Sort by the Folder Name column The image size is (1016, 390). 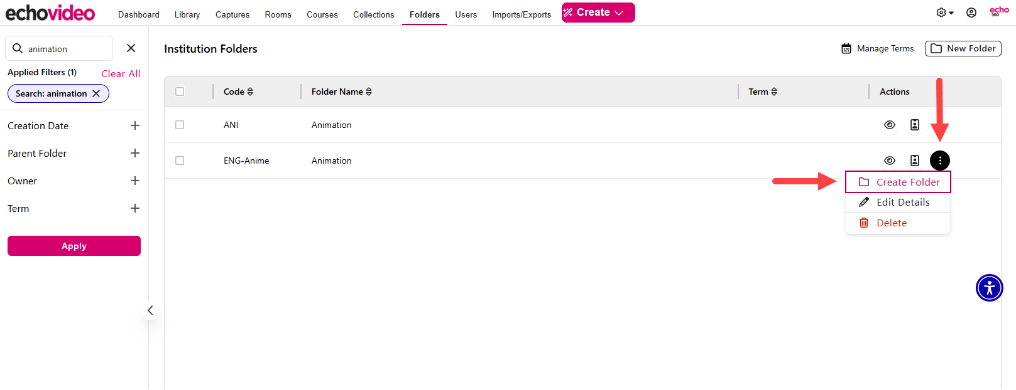click(x=342, y=92)
